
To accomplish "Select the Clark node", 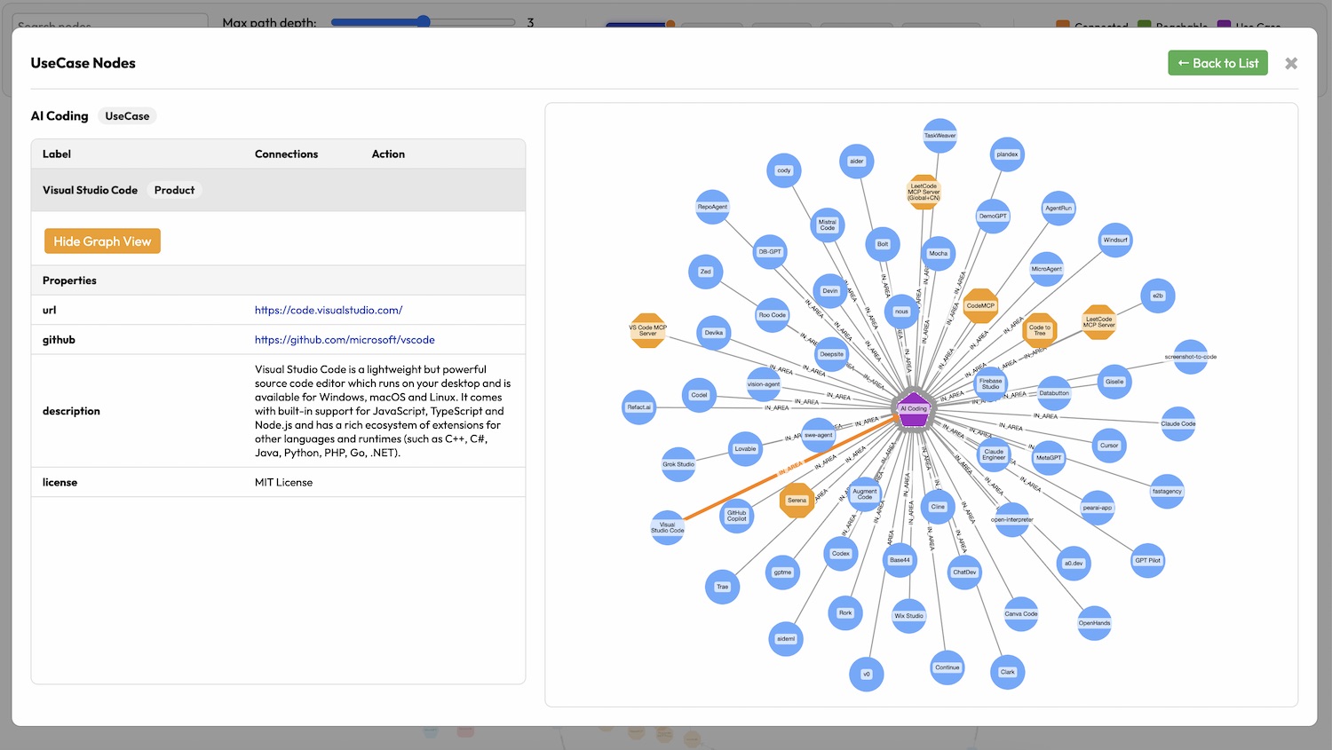I will [x=1007, y=672].
